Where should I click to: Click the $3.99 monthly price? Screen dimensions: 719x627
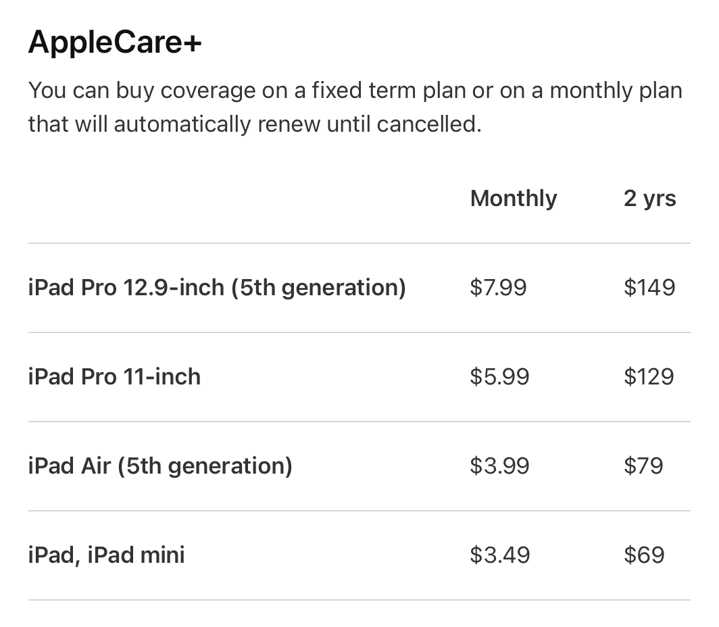[x=499, y=466]
